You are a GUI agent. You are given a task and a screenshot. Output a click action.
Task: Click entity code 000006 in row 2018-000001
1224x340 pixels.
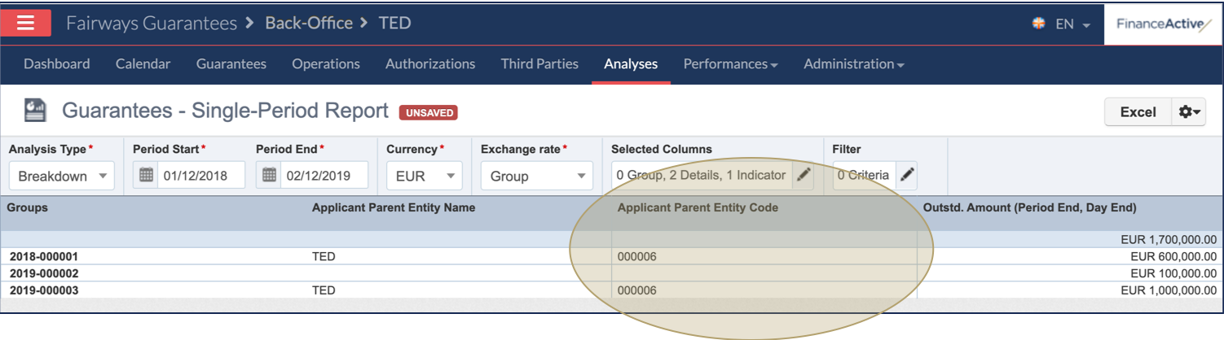637,256
